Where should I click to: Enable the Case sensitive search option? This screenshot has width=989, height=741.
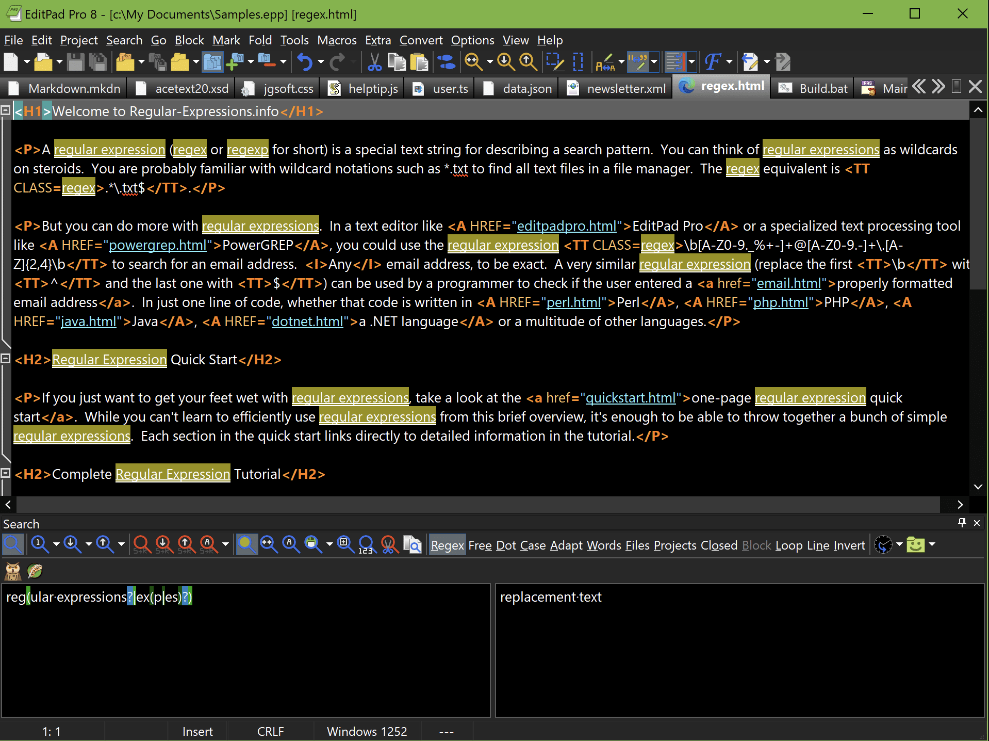[533, 545]
